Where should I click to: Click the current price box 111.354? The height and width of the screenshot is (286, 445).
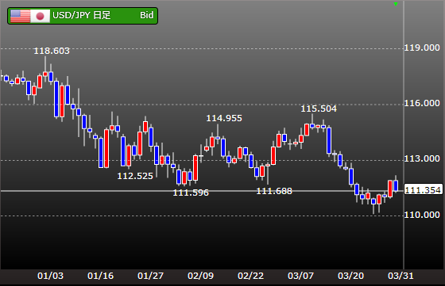423,190
